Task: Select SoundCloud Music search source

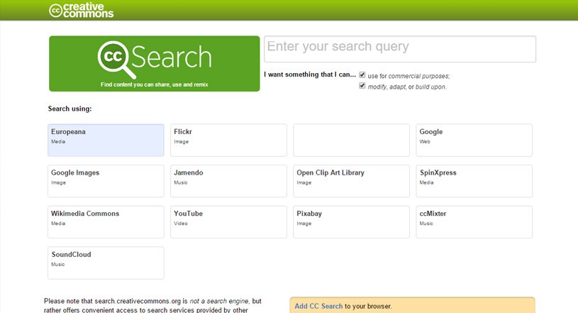Action: (106, 263)
